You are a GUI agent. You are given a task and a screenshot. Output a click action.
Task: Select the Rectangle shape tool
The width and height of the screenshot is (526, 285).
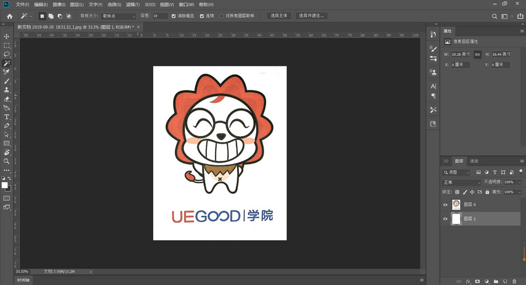pyautogui.click(x=6, y=143)
